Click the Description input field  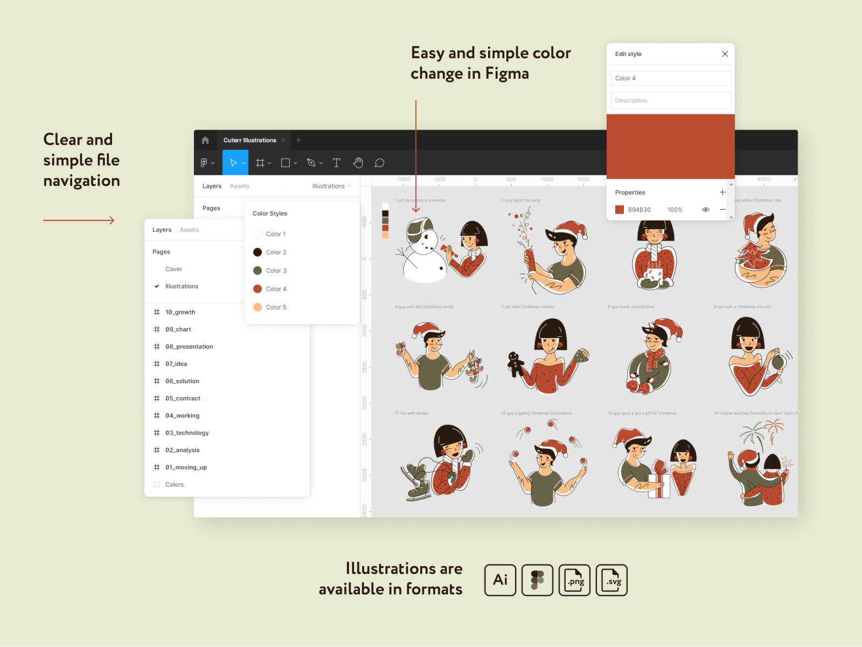click(x=671, y=100)
